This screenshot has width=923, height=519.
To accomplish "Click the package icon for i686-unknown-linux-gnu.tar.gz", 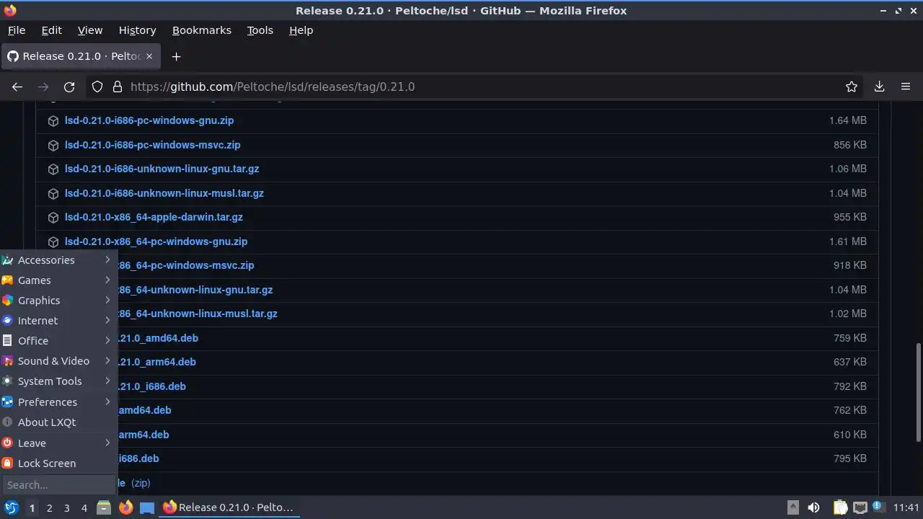I will click(x=53, y=169).
